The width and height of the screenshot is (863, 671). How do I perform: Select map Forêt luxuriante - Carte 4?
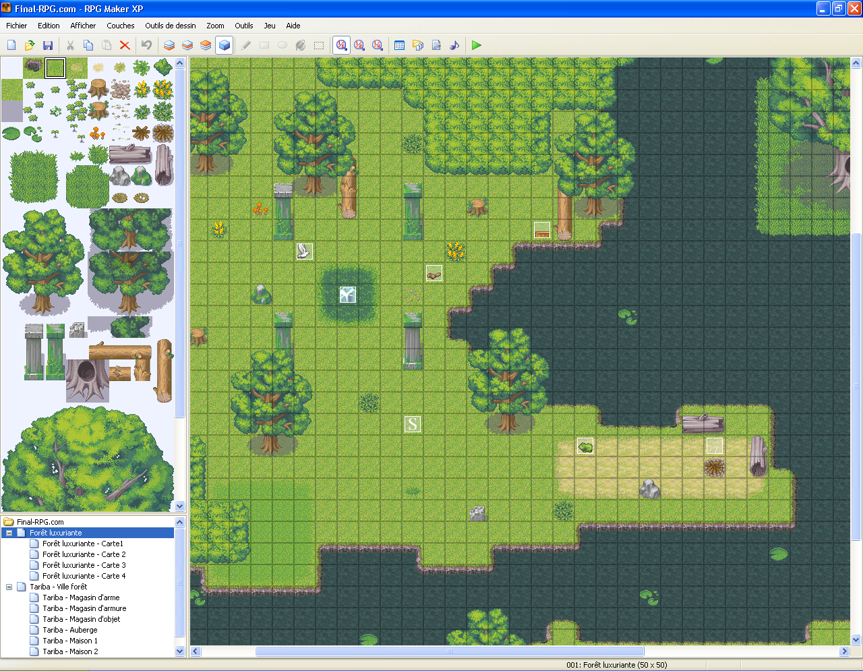click(84, 576)
